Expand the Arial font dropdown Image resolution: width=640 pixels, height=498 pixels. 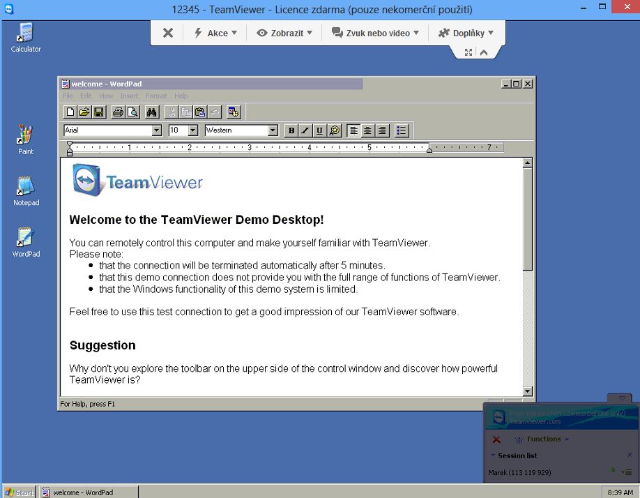tap(157, 130)
